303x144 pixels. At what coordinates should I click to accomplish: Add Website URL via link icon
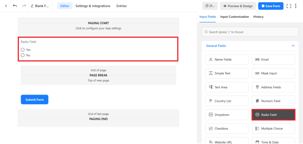point(211,142)
